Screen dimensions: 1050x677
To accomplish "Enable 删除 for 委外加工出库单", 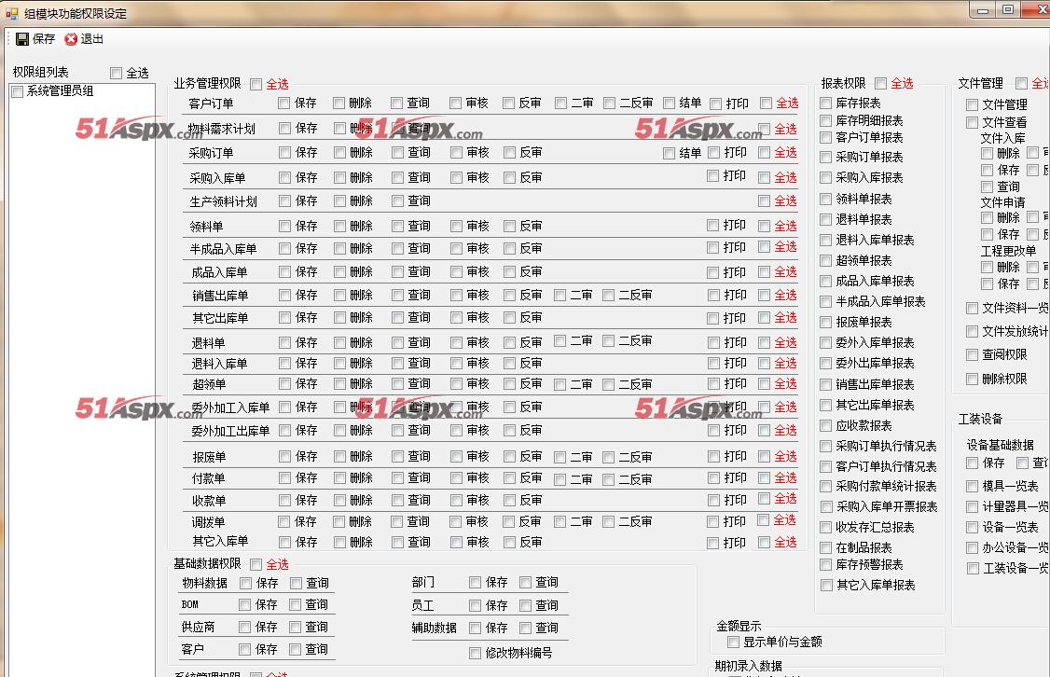I will click(x=339, y=431).
